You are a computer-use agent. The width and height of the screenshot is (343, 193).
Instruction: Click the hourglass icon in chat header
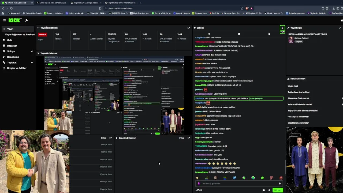tap(269, 34)
